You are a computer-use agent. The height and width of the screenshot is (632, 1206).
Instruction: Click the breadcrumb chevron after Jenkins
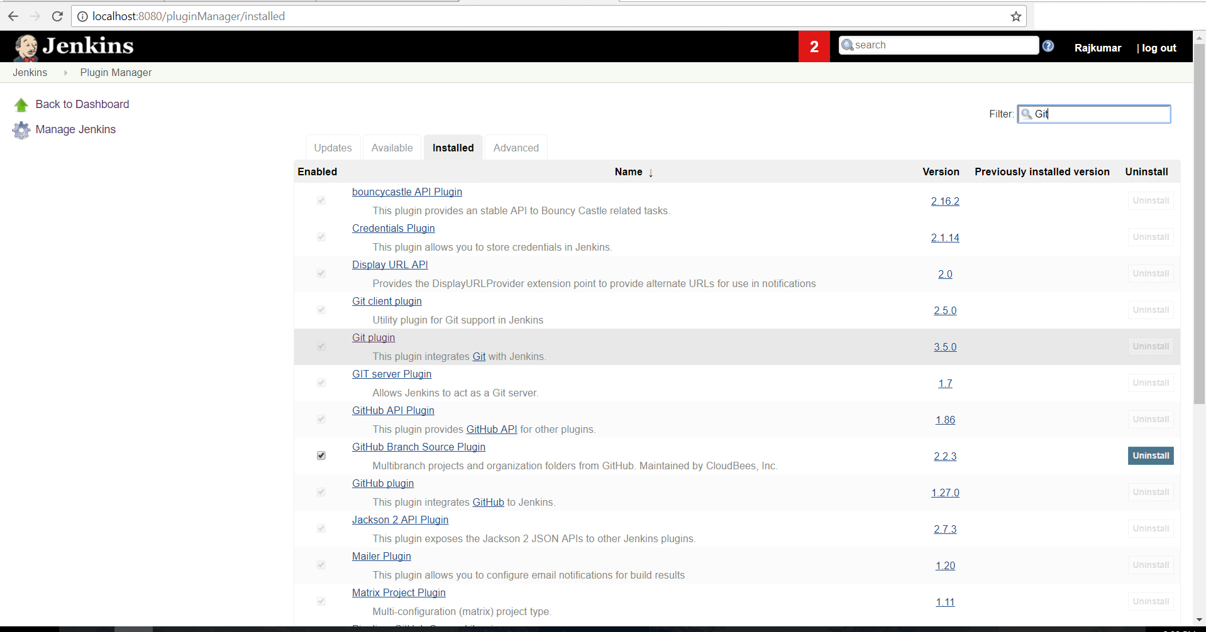[65, 72]
